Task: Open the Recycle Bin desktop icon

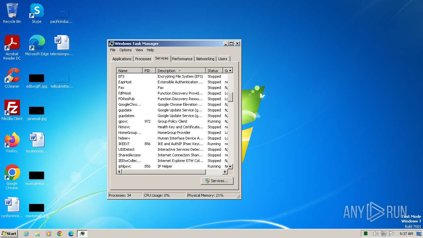Action: [x=12, y=13]
